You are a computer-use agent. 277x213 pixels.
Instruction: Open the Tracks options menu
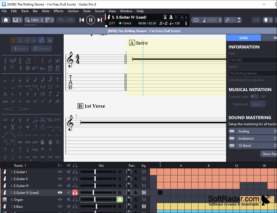(x=25, y=165)
